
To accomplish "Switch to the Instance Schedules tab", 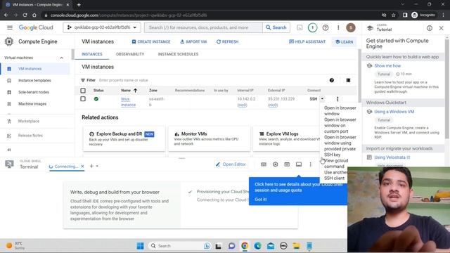I will click(x=178, y=54).
